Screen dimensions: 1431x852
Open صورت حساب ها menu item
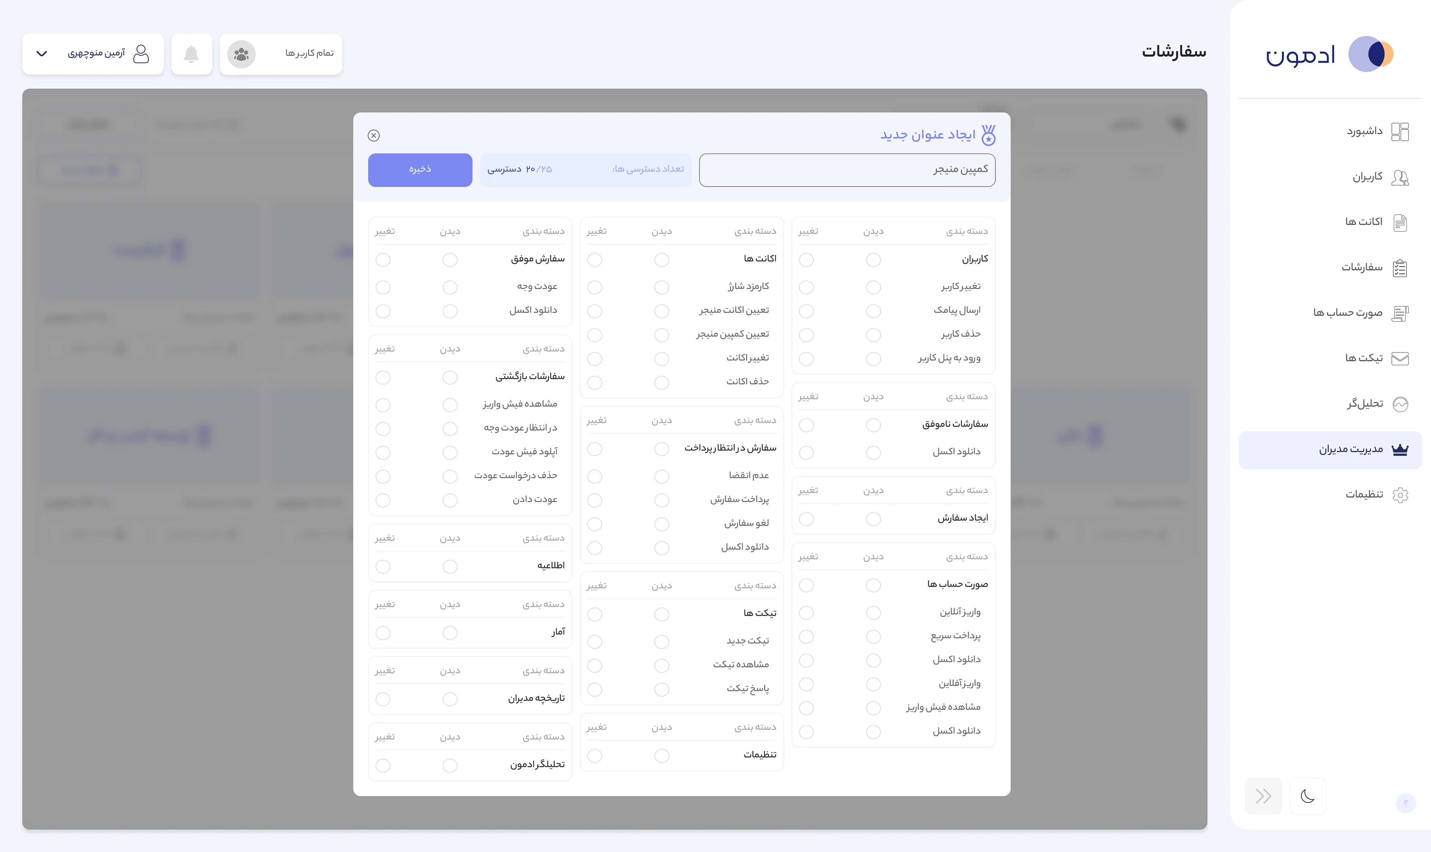tap(1330, 313)
